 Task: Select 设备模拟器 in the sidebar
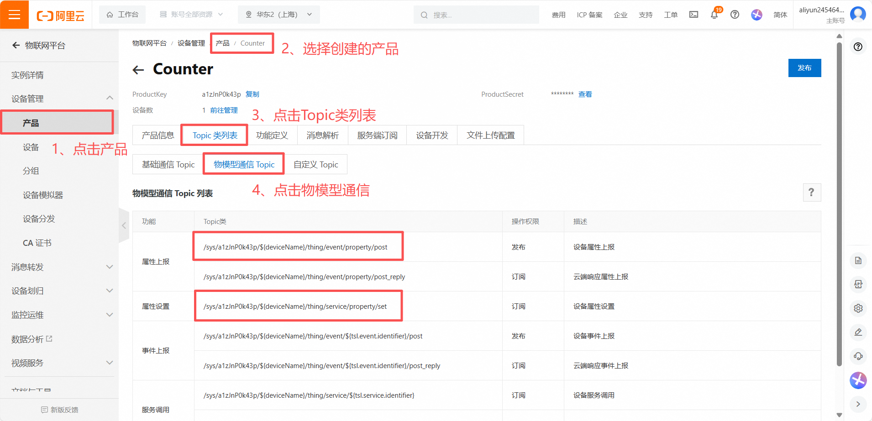pos(43,195)
